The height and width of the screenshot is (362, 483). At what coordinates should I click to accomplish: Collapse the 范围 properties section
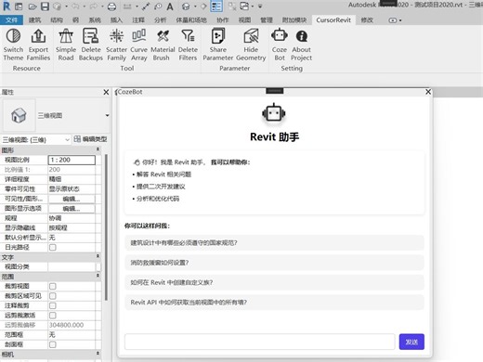(98, 276)
